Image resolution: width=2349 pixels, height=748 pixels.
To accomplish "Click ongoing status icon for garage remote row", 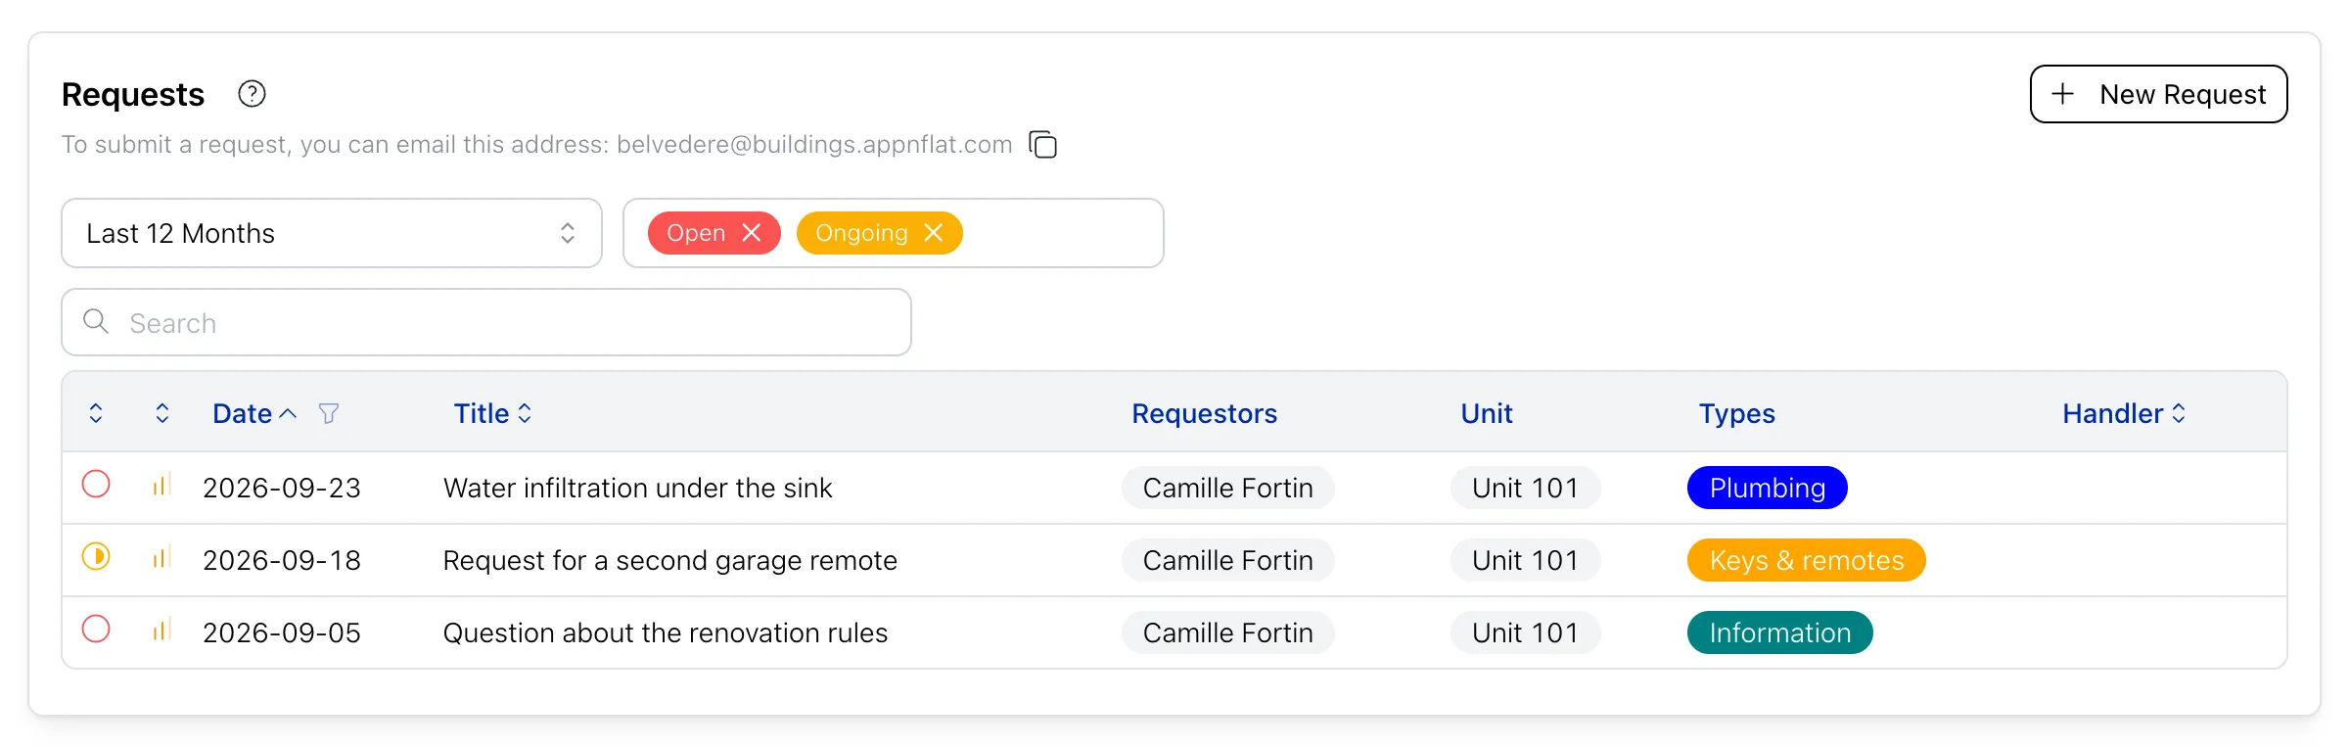I will tap(96, 556).
